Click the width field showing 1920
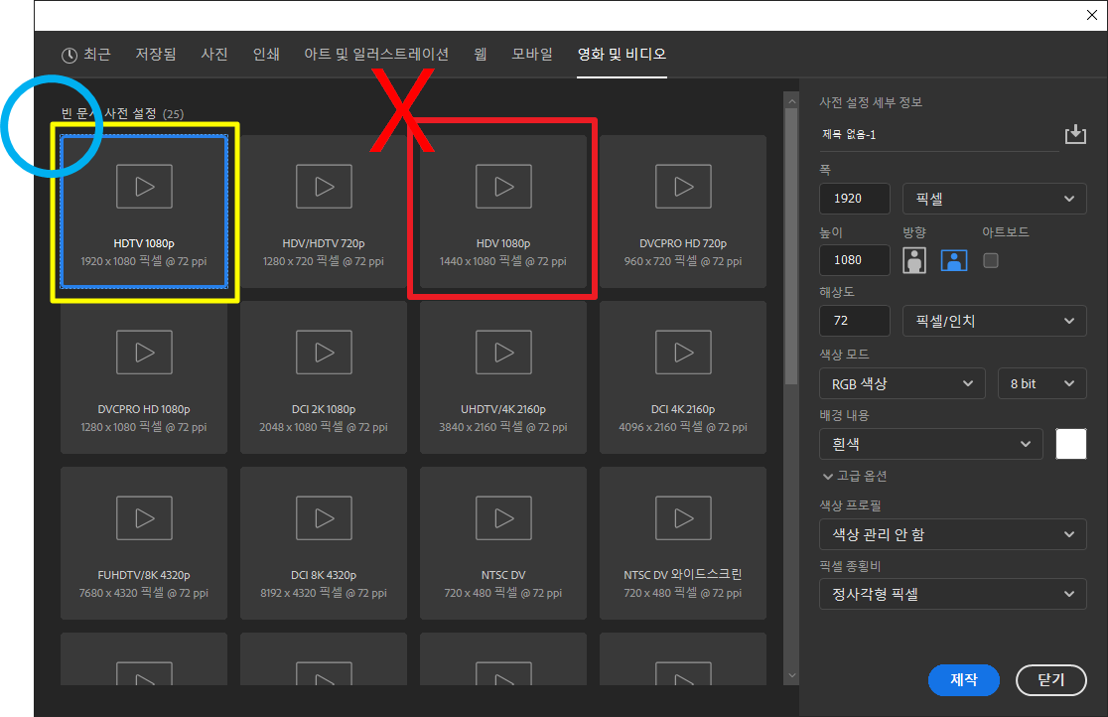 pyautogui.click(x=855, y=199)
